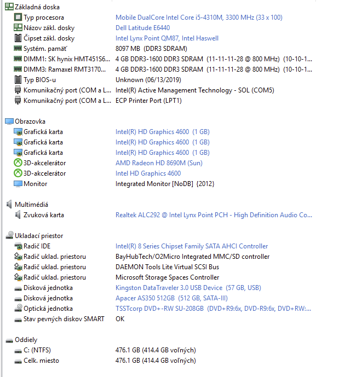Click the drive icon beside Stav pevných diskov SMART

click(x=18, y=320)
